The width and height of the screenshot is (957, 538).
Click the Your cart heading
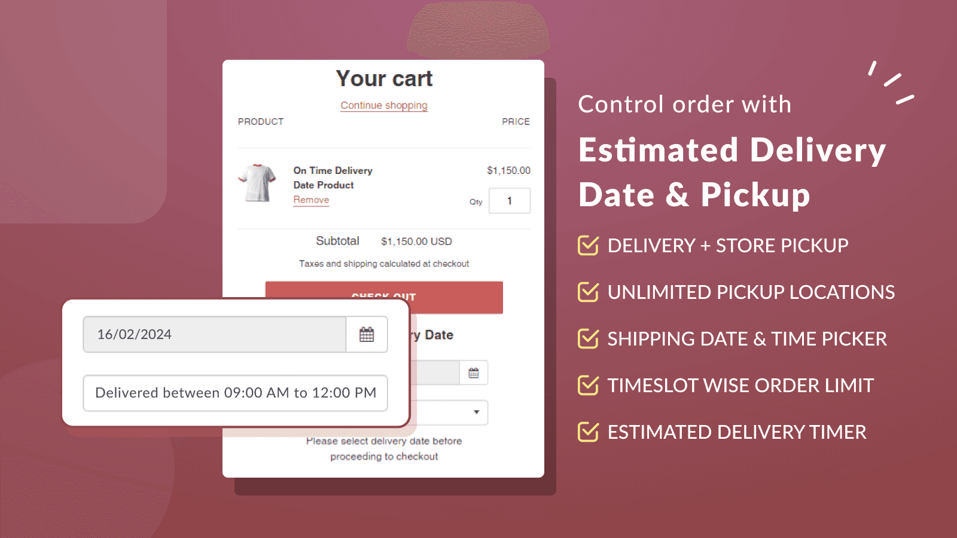pyautogui.click(x=383, y=78)
